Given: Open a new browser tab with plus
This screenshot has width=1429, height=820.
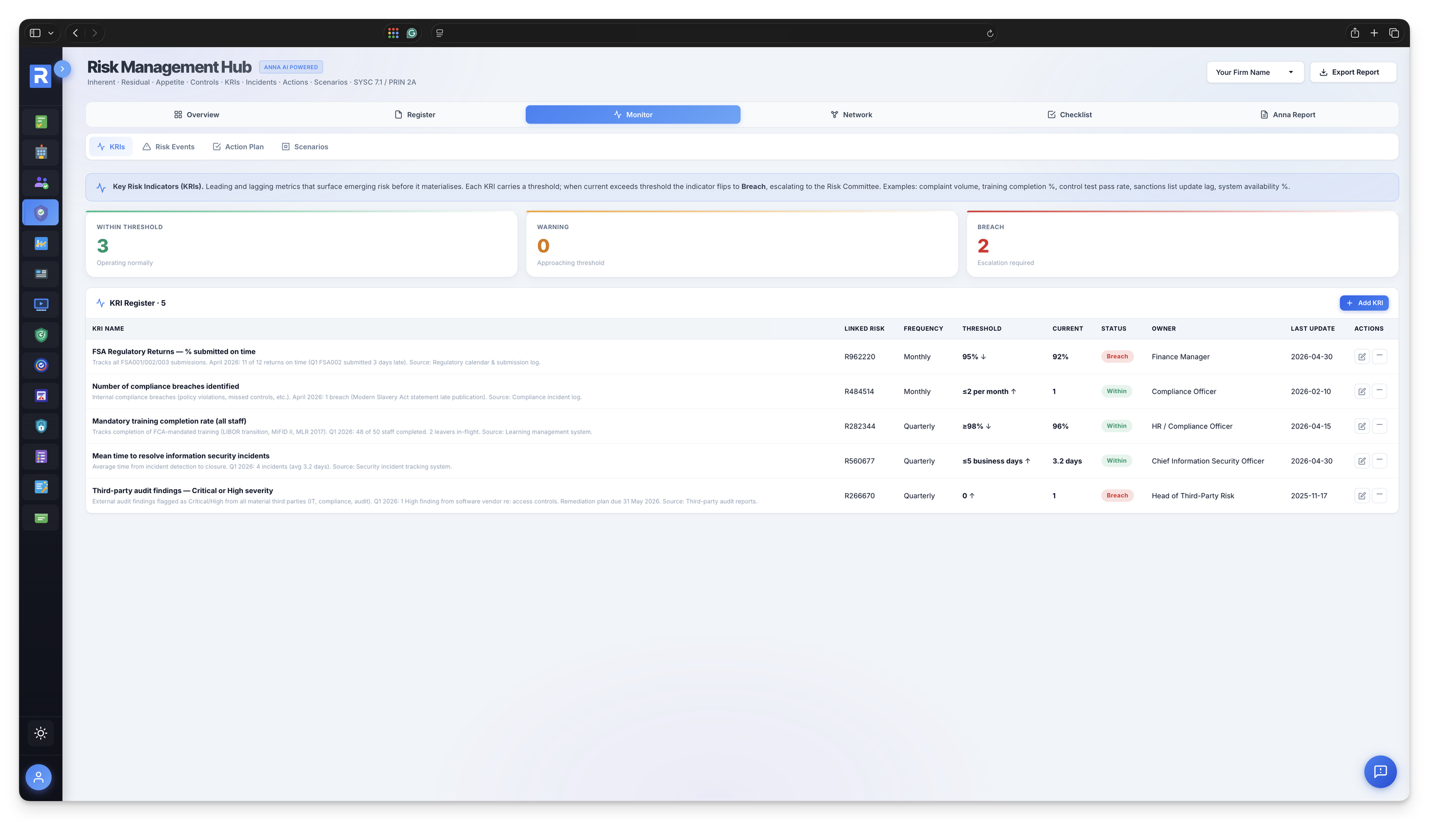Looking at the screenshot, I should [x=1374, y=33].
